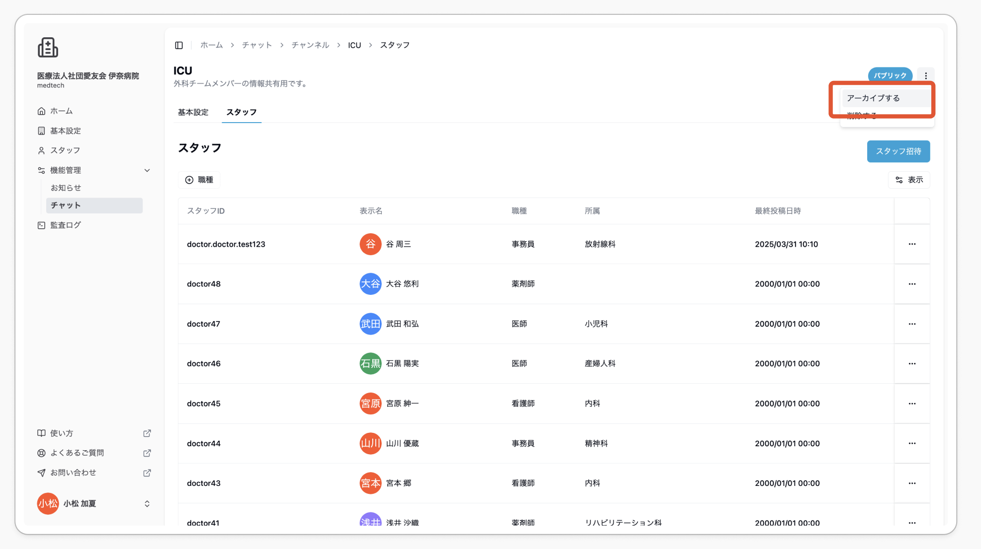
Task: Click avatar of 宮本 郷
Action: 370,483
